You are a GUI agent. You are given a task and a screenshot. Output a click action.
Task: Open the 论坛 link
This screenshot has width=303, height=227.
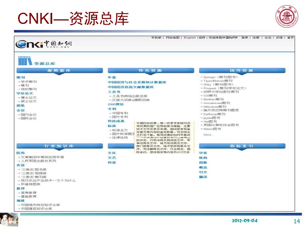pos(268,38)
